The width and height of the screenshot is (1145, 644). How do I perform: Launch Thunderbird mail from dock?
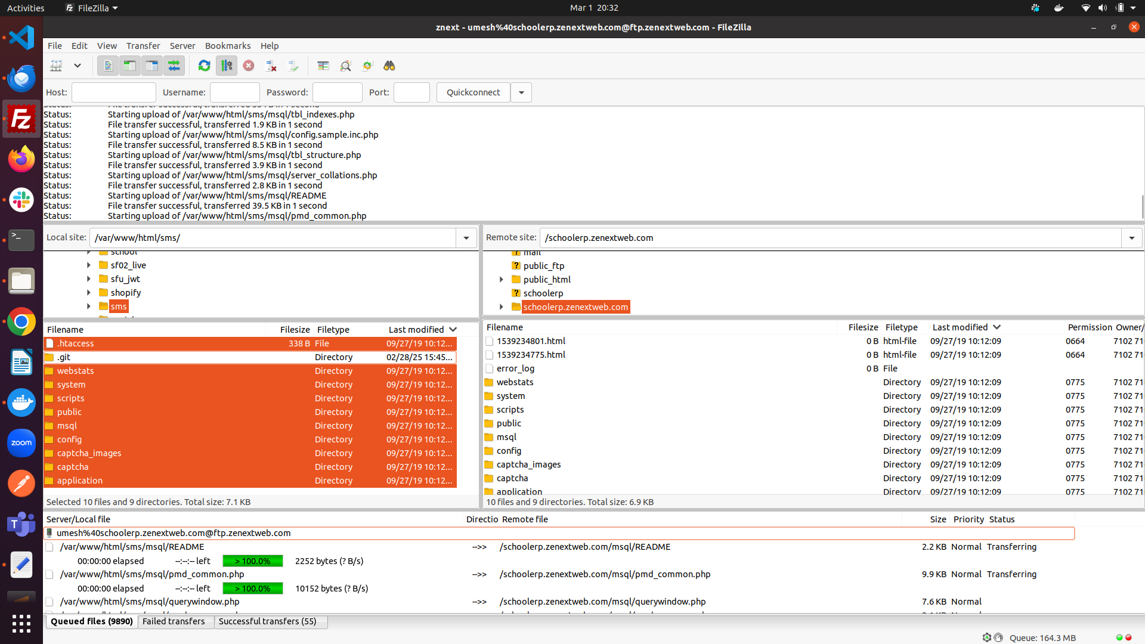21,78
